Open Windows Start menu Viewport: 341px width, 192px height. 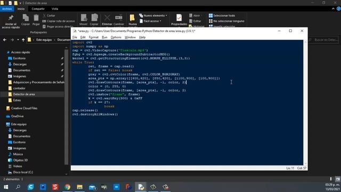coord(6,187)
